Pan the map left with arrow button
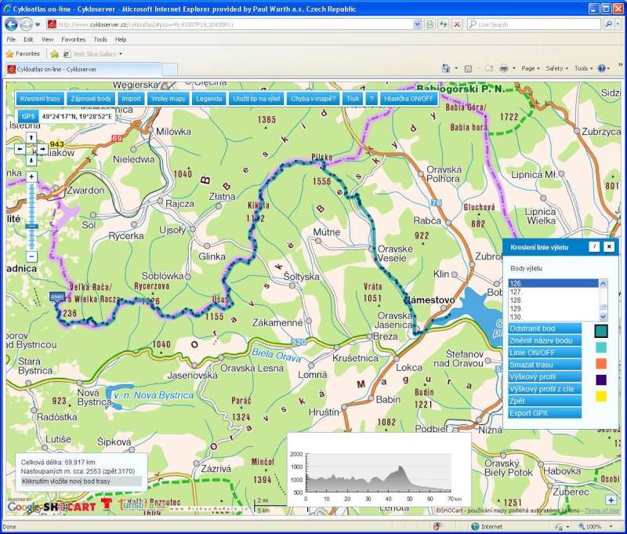 click(x=21, y=148)
